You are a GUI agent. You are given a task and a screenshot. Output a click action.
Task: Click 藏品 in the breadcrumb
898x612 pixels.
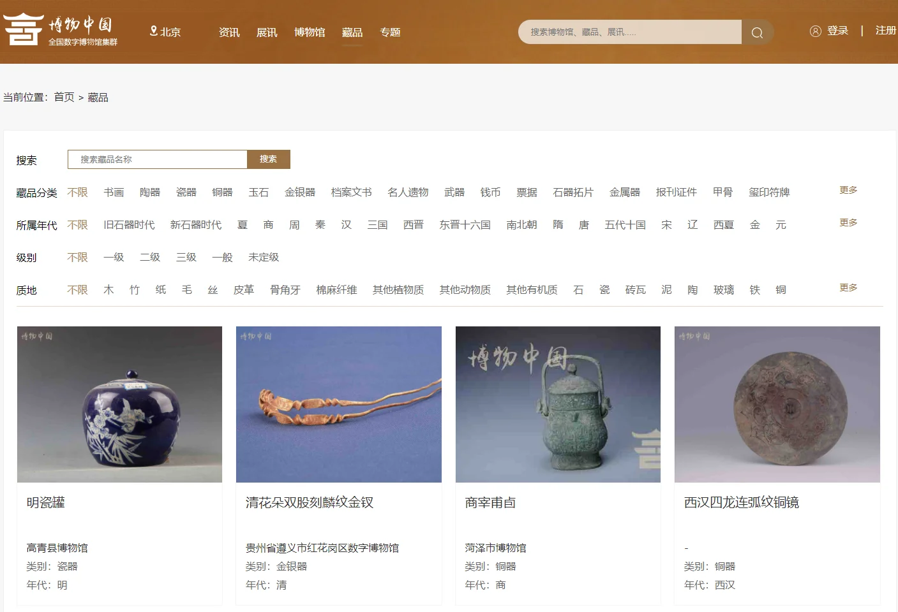[x=98, y=97]
